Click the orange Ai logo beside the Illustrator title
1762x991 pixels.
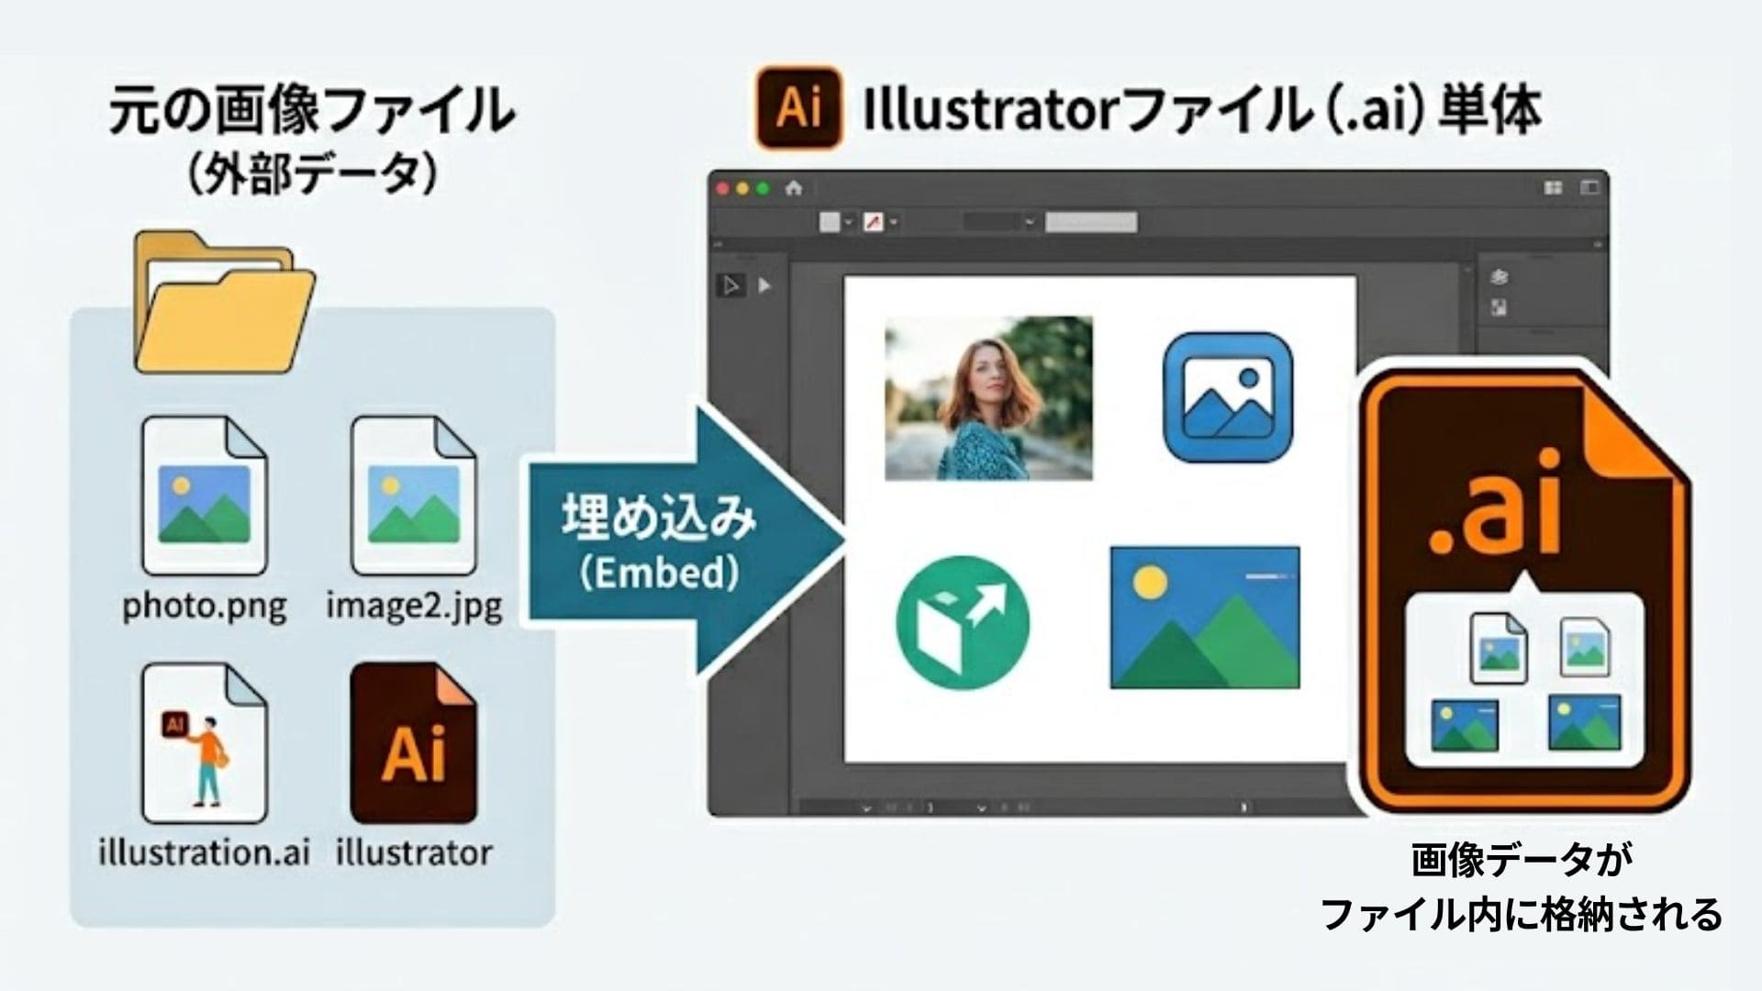798,108
